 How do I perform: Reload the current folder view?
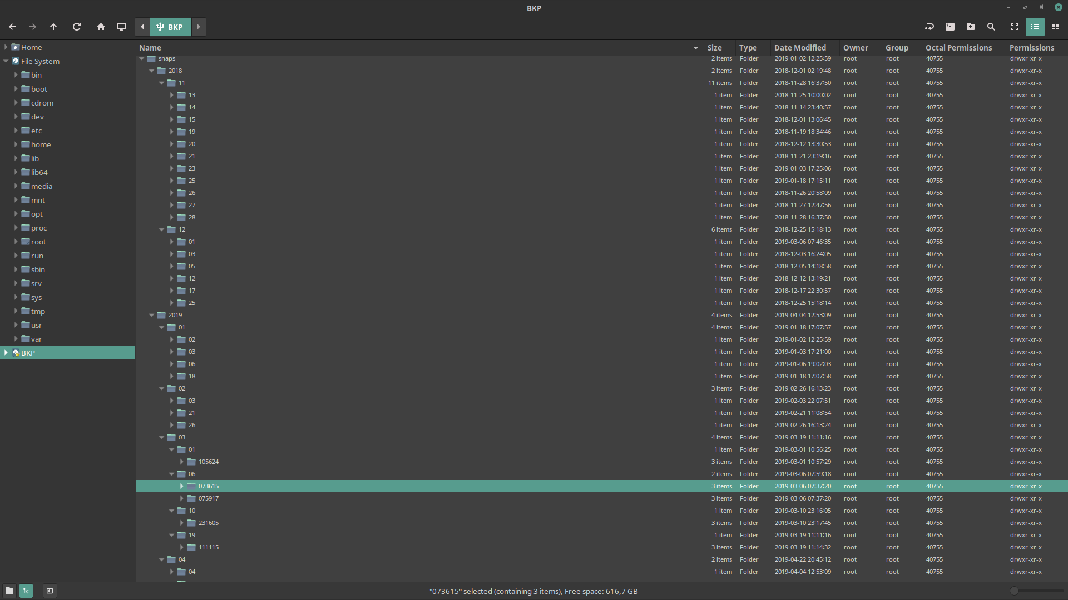(77, 27)
